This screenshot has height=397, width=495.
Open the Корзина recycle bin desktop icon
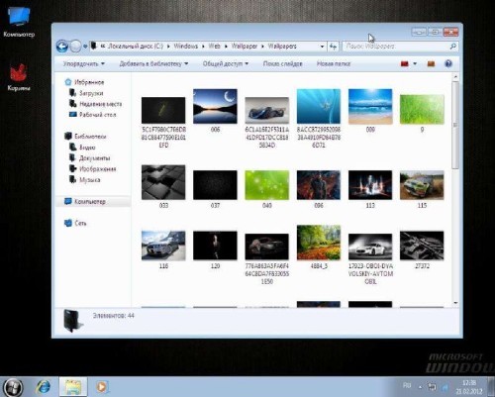tap(19, 77)
